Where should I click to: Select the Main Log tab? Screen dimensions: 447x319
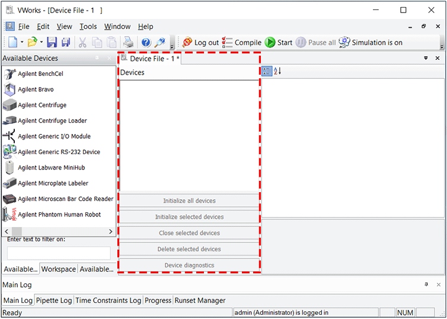(x=18, y=301)
